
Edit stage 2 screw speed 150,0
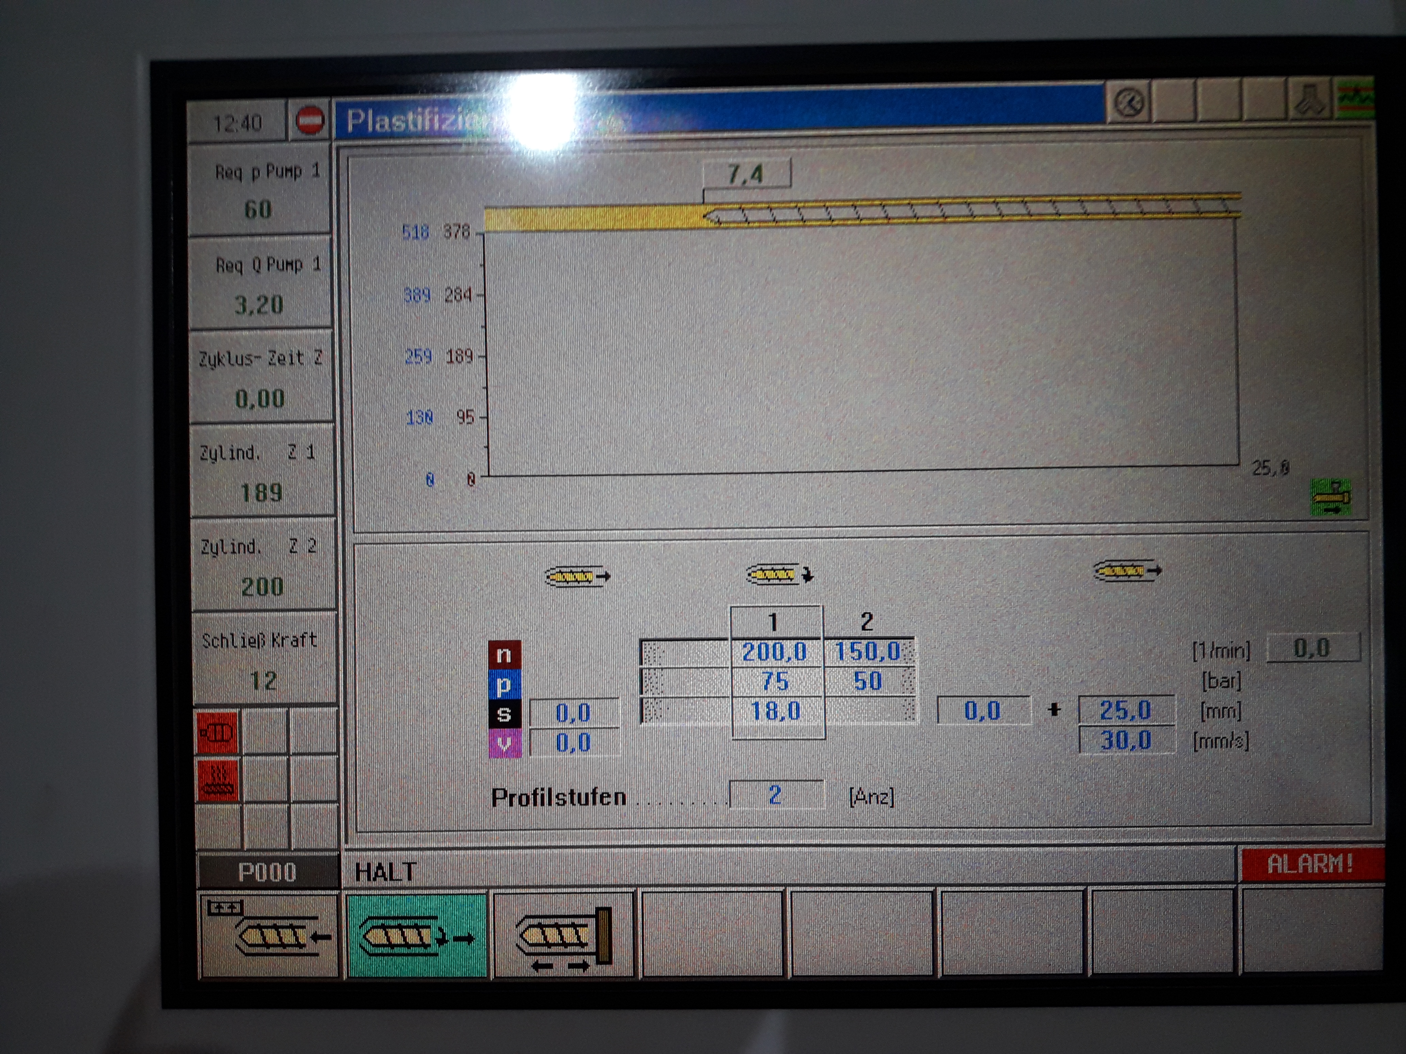pyautogui.click(x=868, y=652)
